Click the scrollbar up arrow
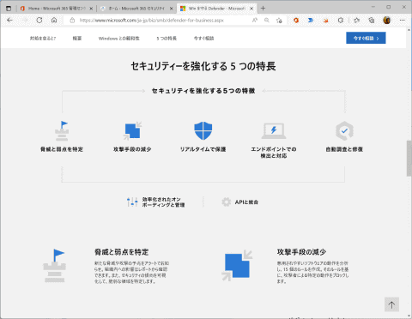The image size is (412, 319). point(409,30)
